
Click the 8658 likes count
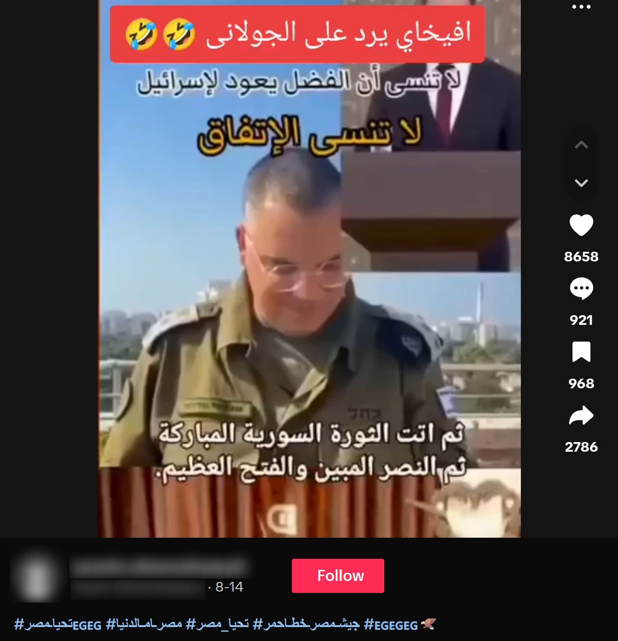581,257
